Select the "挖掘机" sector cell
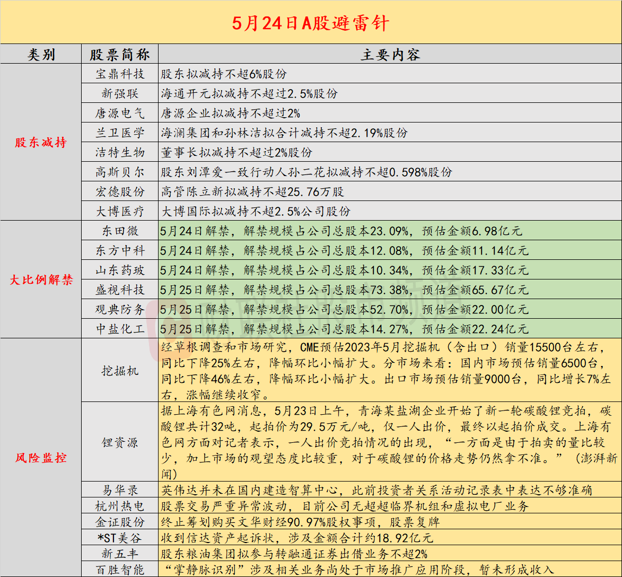 [x=120, y=370]
